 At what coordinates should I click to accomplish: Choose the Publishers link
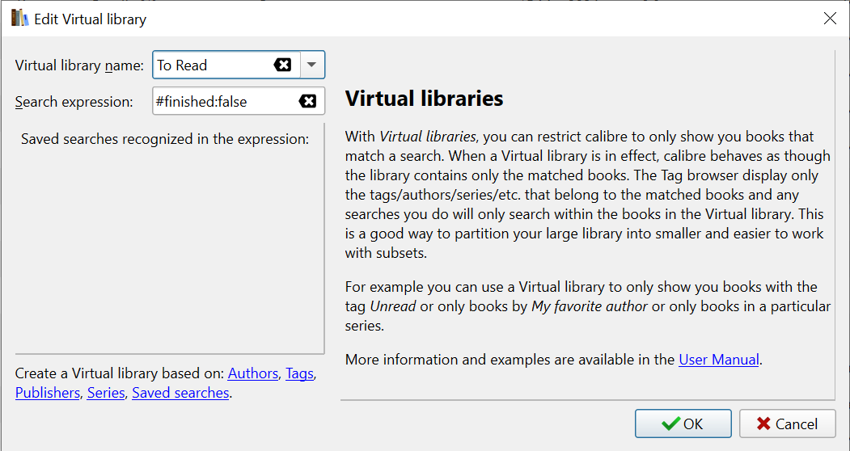tap(48, 393)
